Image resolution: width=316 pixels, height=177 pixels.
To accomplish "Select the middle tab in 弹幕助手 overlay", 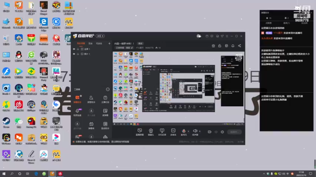I will [x=287, y=23].
